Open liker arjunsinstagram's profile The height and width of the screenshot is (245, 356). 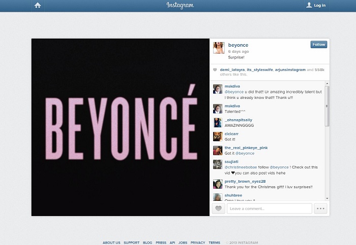pyautogui.click(x=290, y=69)
